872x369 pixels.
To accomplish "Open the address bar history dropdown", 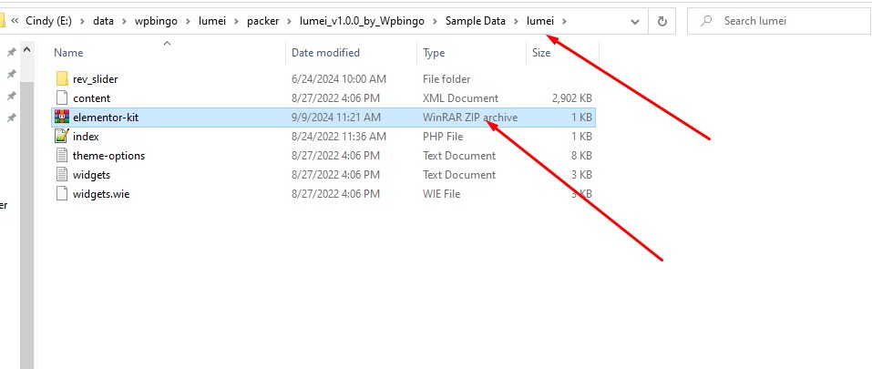I will click(x=633, y=20).
